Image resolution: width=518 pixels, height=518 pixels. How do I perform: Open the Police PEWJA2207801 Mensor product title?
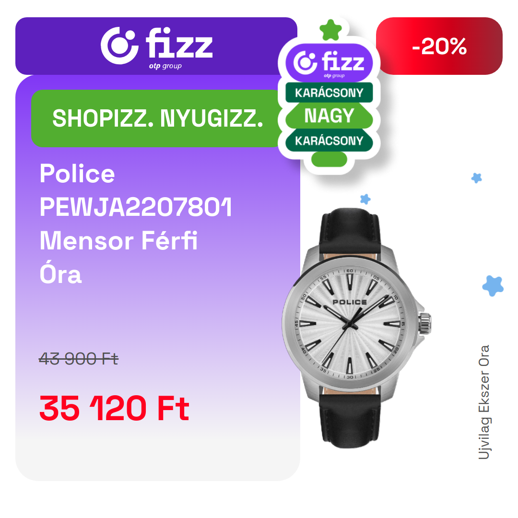point(135,224)
